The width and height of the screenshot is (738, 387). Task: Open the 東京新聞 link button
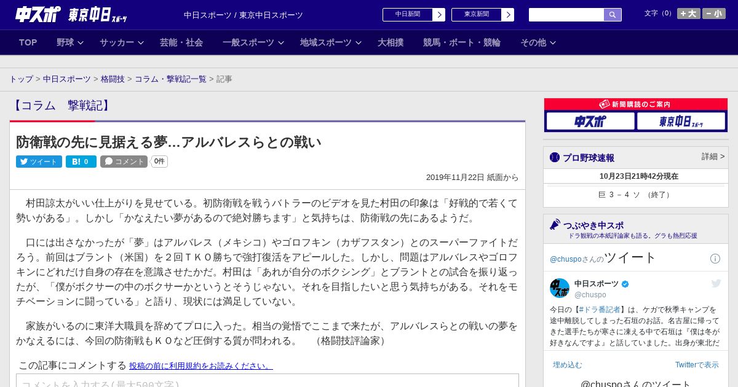477,15
